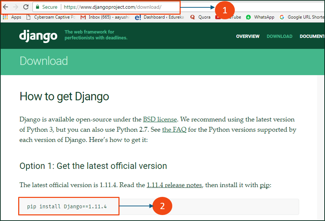Select the DOWNLOAD nav item
The height and width of the screenshot is (221, 325).
280,36
